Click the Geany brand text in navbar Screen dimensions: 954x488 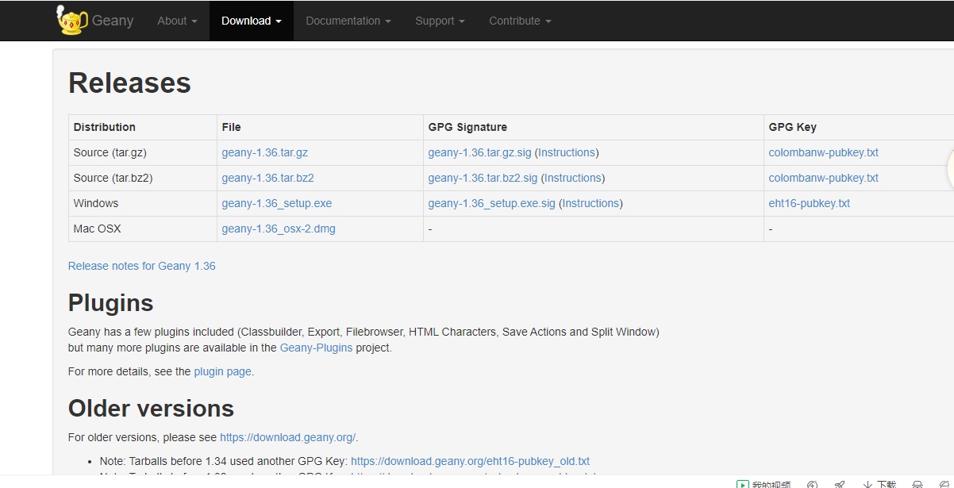tap(113, 21)
